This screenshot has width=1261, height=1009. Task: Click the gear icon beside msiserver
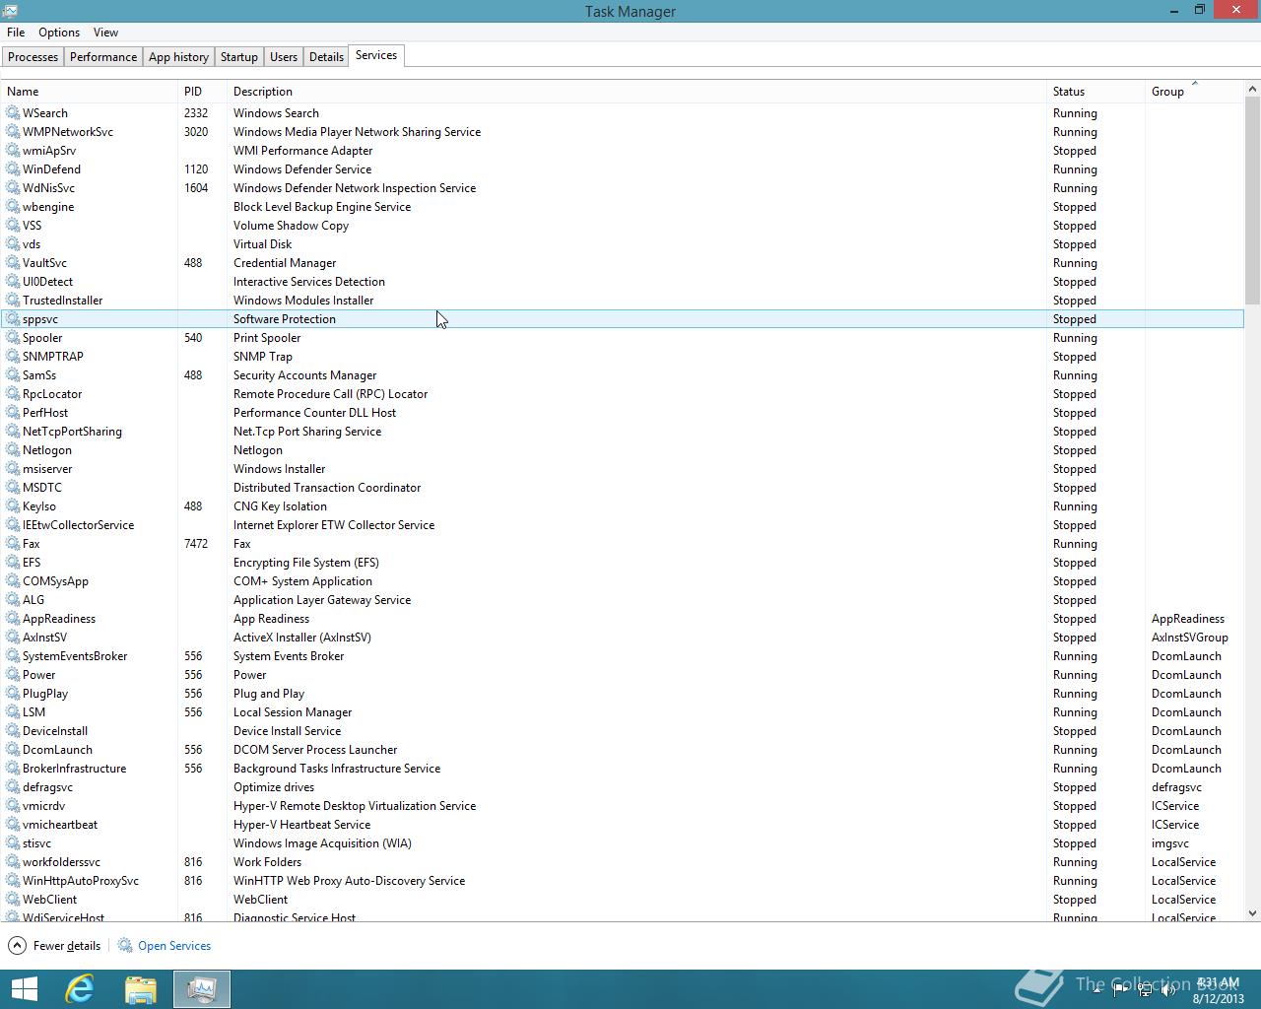pos(13,469)
